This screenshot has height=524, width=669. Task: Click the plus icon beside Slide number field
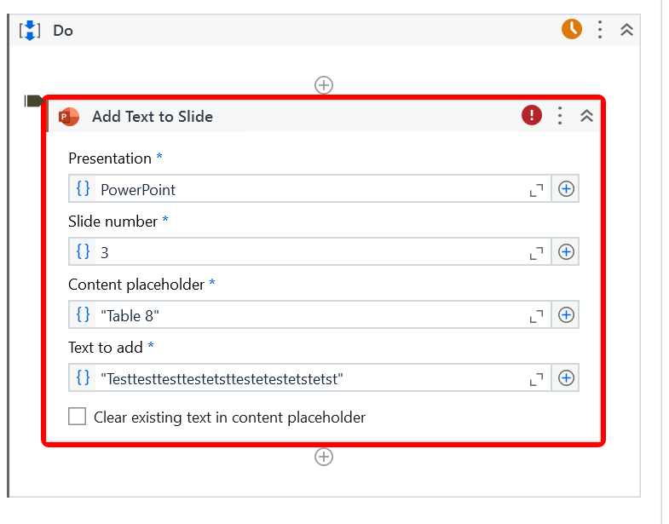[566, 252]
